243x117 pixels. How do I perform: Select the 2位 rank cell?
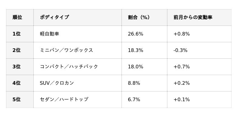tap(20, 50)
